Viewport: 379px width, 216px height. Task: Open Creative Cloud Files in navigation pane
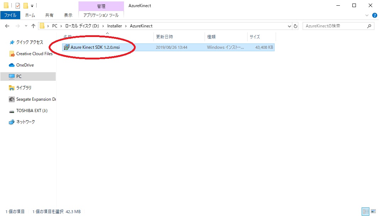(x=34, y=53)
